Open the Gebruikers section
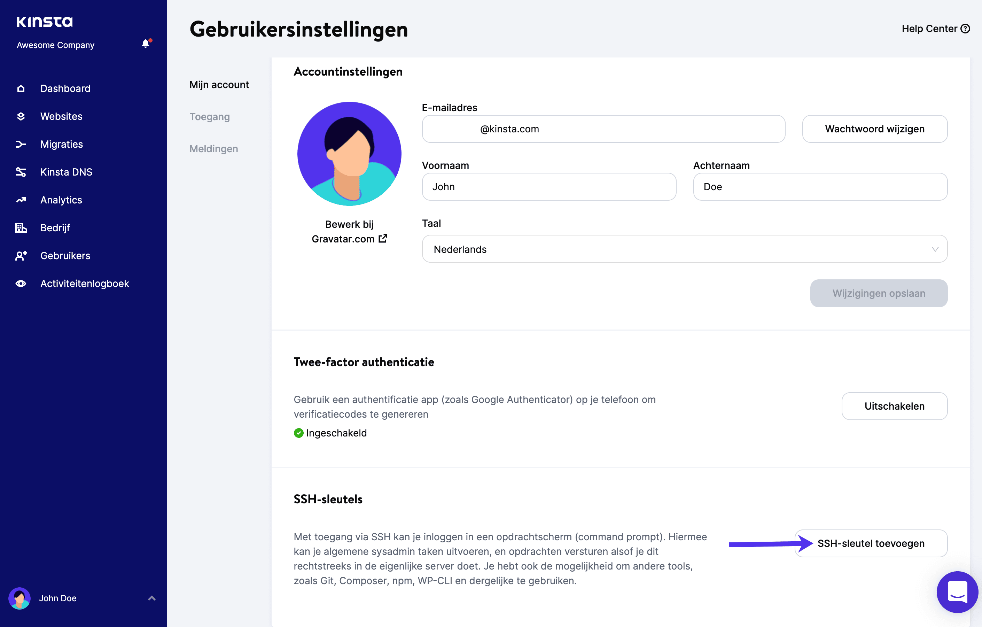 (x=65, y=255)
